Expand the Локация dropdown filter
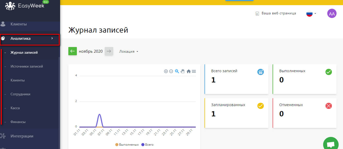Viewport: 343px width, 149px height. point(129,51)
